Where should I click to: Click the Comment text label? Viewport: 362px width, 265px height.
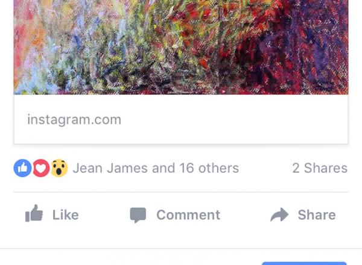coord(188,215)
